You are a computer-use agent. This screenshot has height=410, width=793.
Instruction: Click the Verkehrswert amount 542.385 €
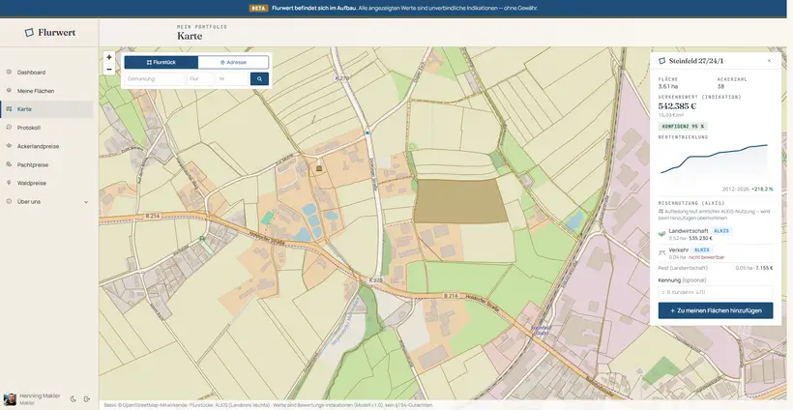(x=677, y=106)
